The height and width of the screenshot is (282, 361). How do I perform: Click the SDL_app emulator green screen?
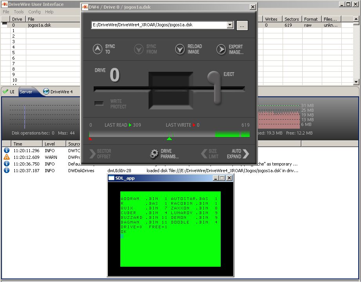coord(171,229)
